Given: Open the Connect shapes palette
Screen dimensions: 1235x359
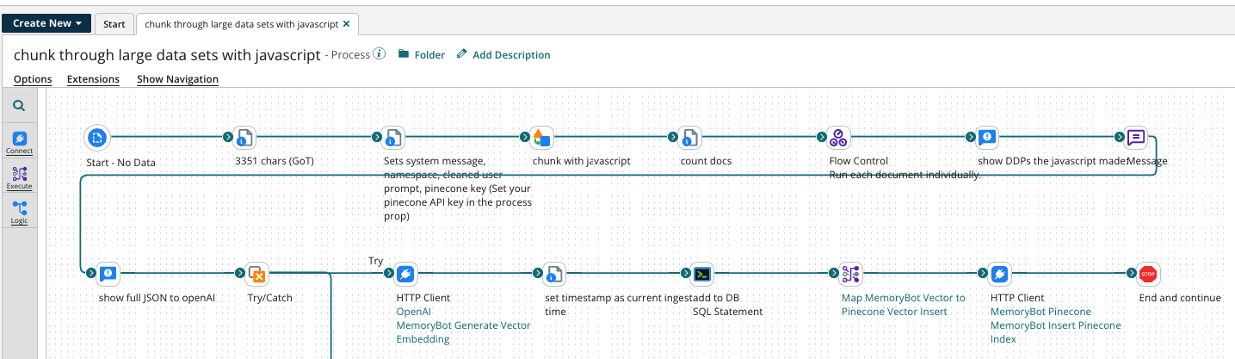Looking at the screenshot, I should 19,142.
